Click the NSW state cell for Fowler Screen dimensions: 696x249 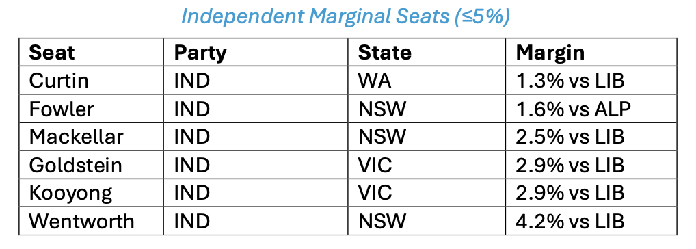[427, 109]
